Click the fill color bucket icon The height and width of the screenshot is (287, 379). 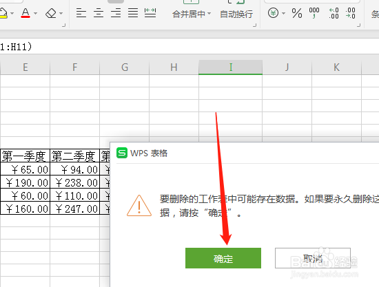3,13
